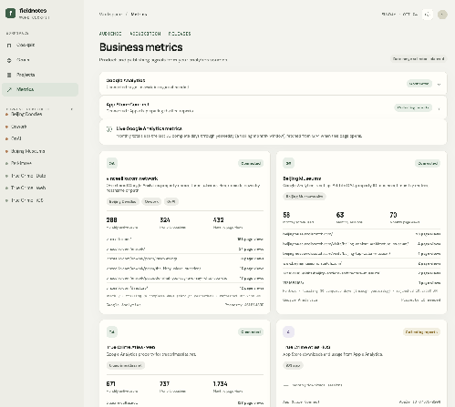Image resolution: width=455 pixels, height=407 pixels.
Task: Switch to the Releases tab
Action: coord(180,34)
